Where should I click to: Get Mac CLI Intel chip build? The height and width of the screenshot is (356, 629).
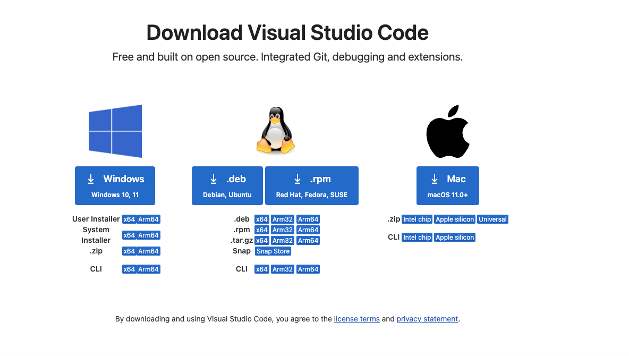[417, 237]
